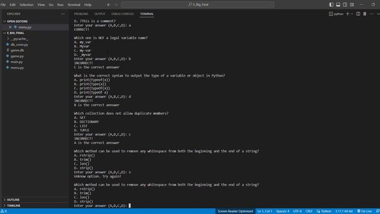Click the db_conn.py Python file icon
Screen dimensions: 380x214
click(8, 45)
